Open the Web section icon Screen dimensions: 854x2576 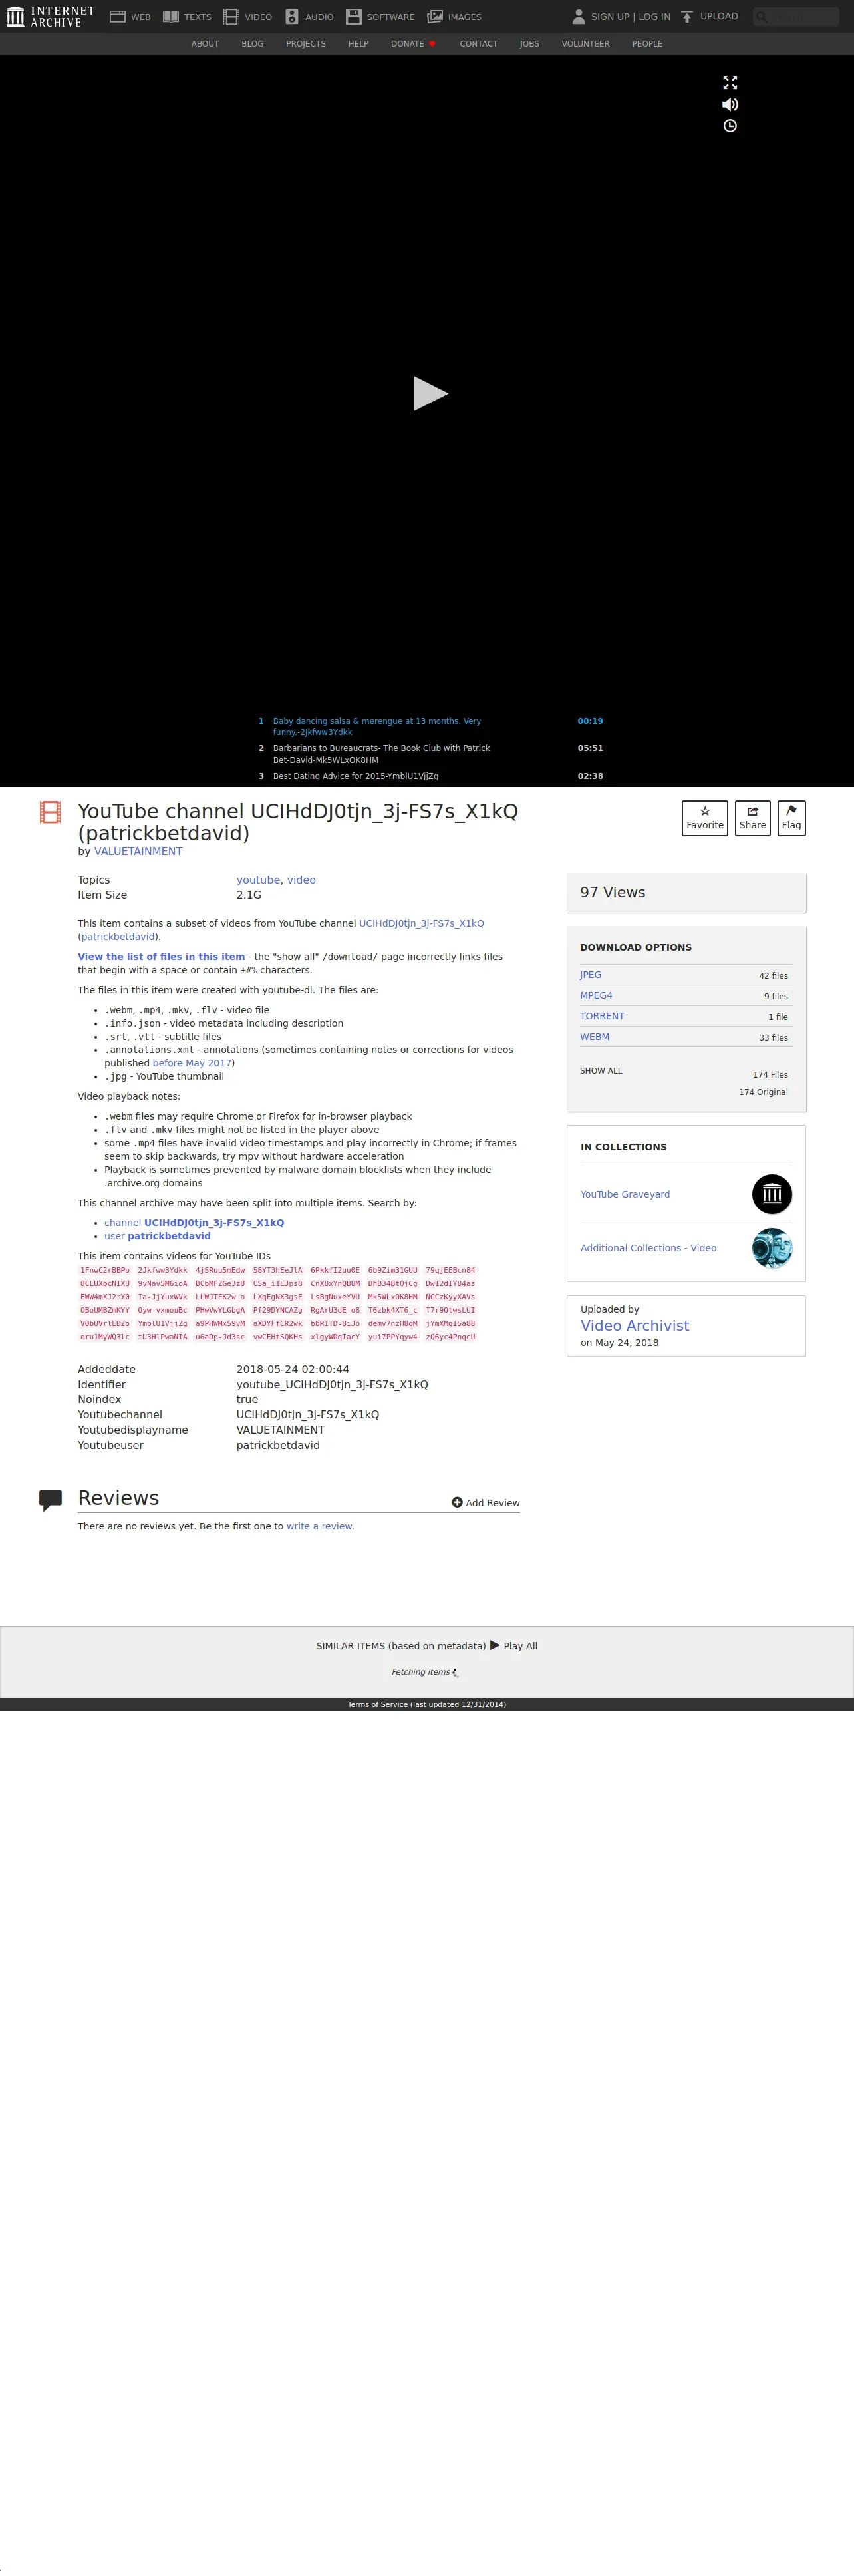pos(117,16)
